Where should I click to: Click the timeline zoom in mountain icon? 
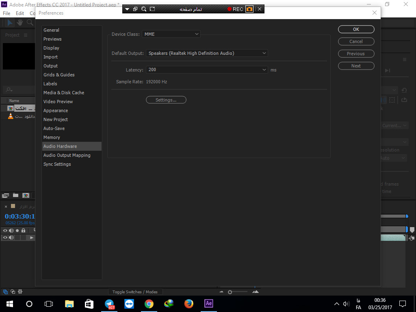coord(256,292)
